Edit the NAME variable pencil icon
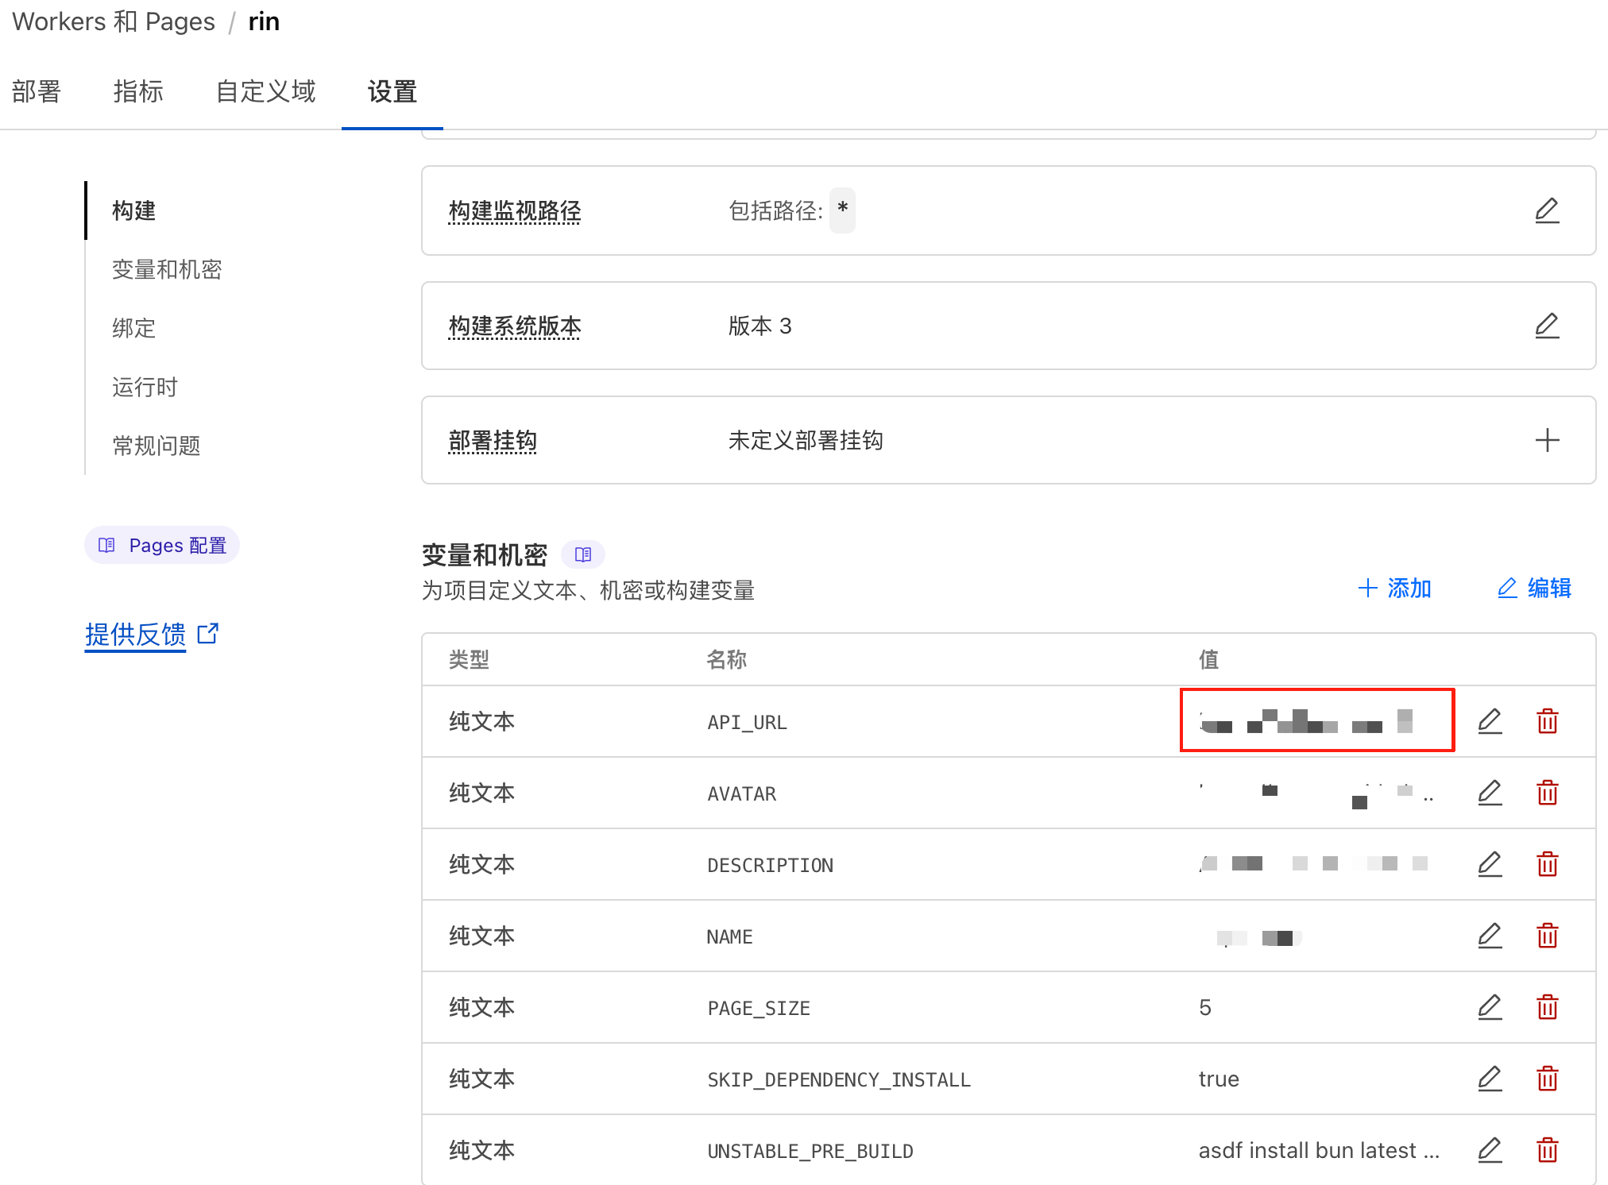The width and height of the screenshot is (1608, 1185). point(1490,936)
